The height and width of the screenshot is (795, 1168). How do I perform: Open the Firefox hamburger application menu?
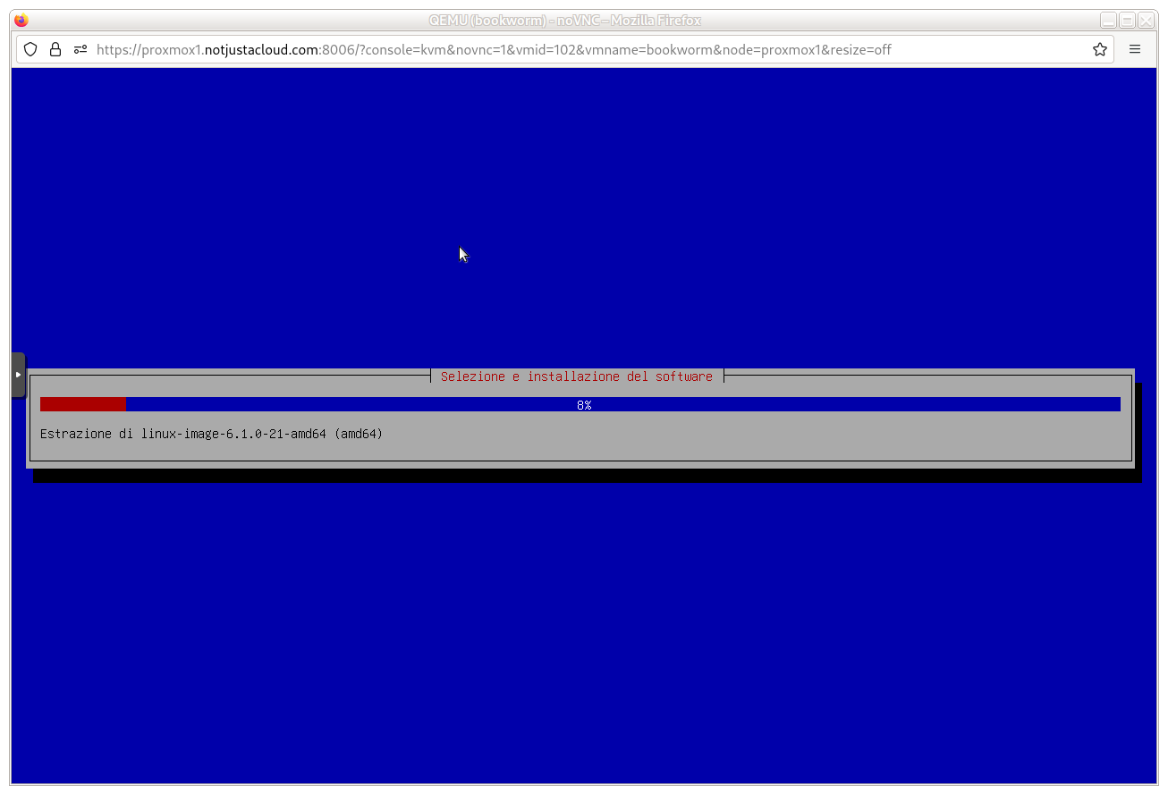pos(1135,49)
